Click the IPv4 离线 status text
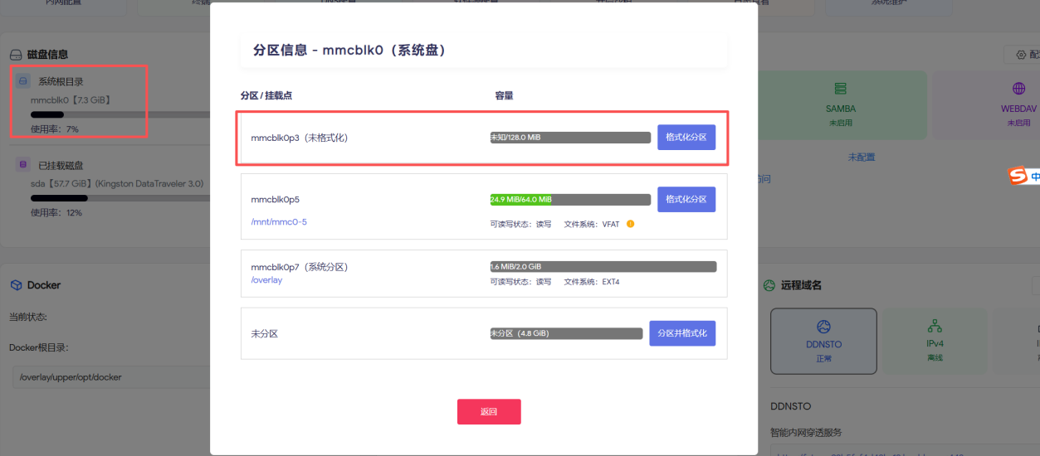 (x=935, y=357)
